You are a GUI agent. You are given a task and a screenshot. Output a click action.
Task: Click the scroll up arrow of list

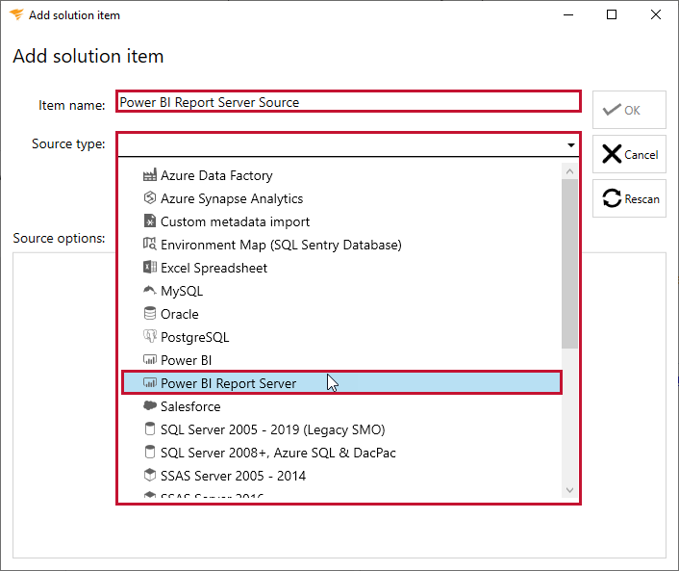click(x=570, y=171)
